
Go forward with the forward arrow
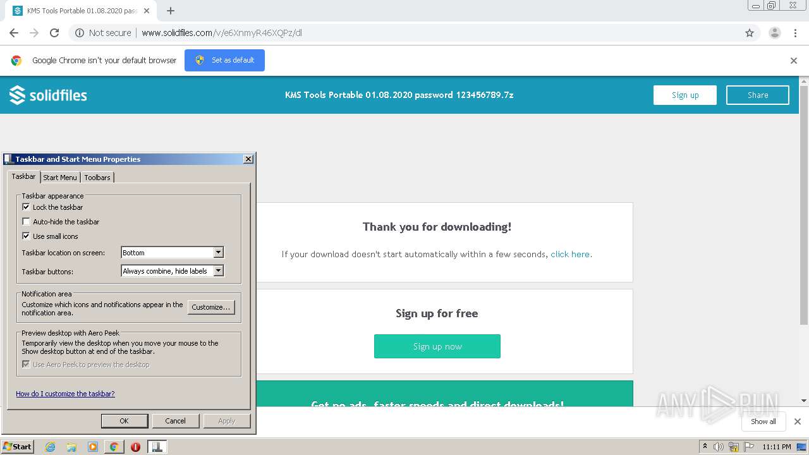[34, 33]
